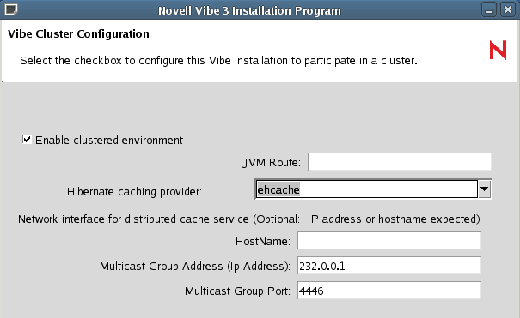Click the Enable clustered environment label

(x=109, y=141)
